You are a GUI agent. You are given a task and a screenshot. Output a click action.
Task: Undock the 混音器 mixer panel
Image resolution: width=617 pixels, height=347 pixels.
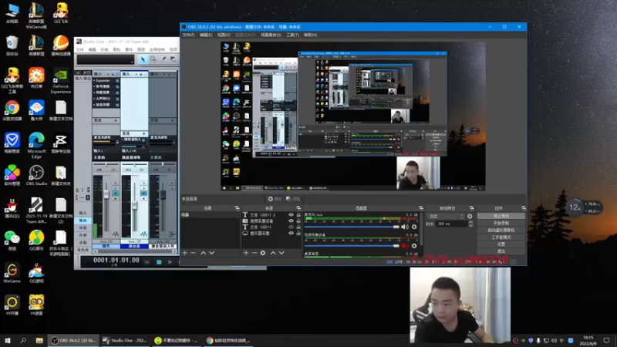(421, 208)
